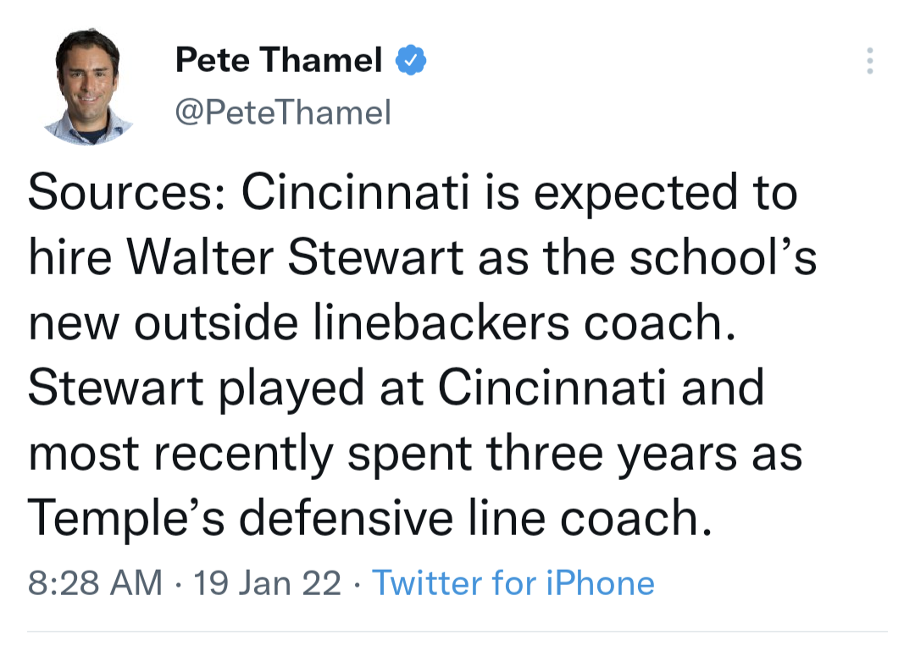
Task: Open the @PeteThamel handle
Action: 283,113
